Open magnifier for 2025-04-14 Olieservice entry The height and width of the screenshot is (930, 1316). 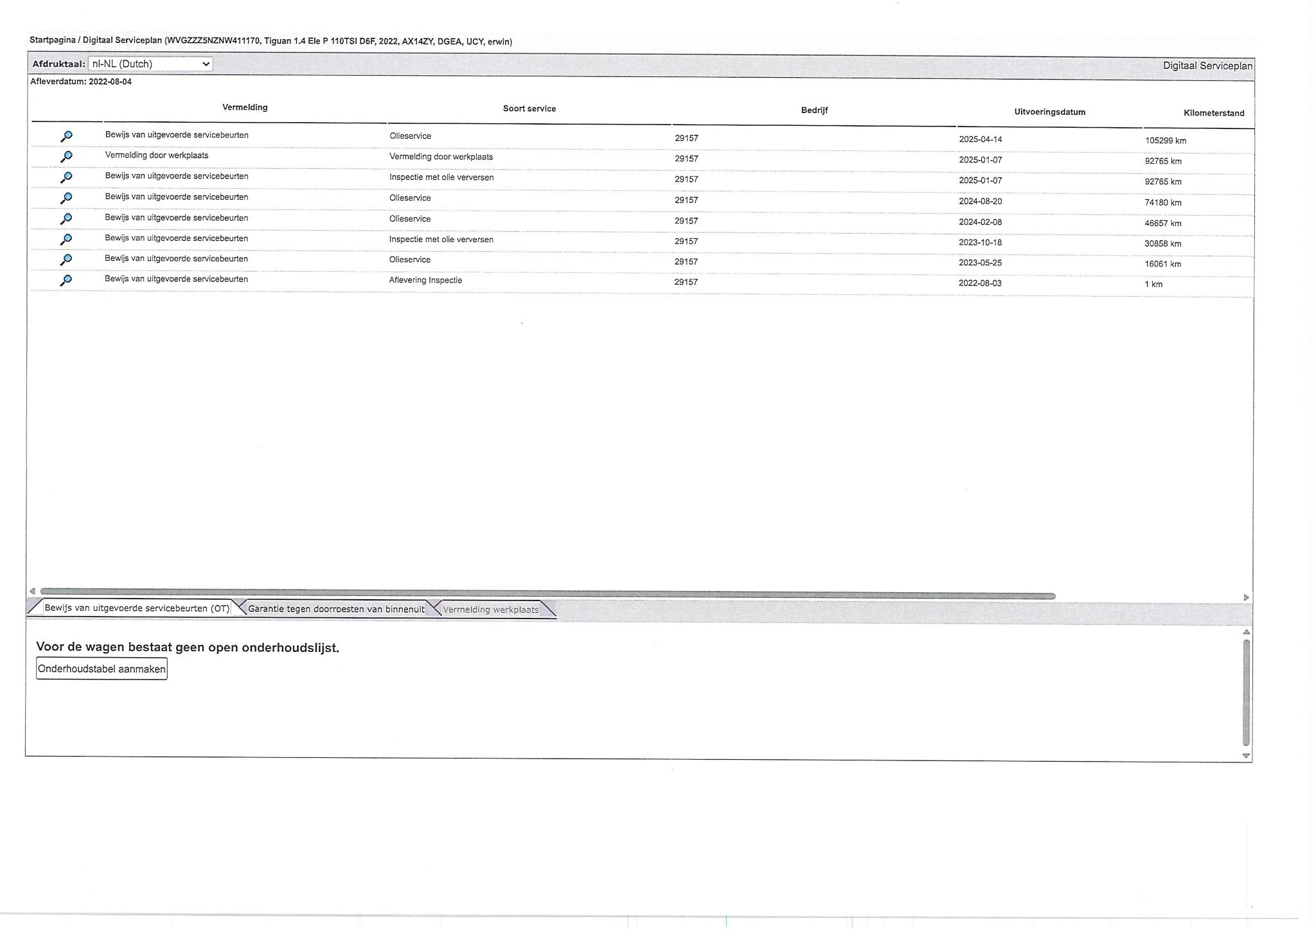point(66,136)
